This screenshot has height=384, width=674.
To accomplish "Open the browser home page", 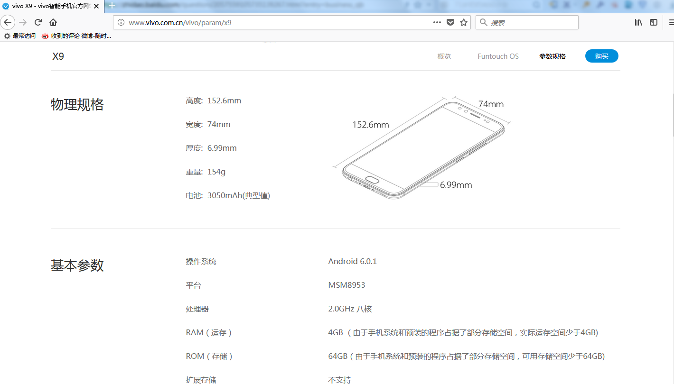I will (53, 22).
